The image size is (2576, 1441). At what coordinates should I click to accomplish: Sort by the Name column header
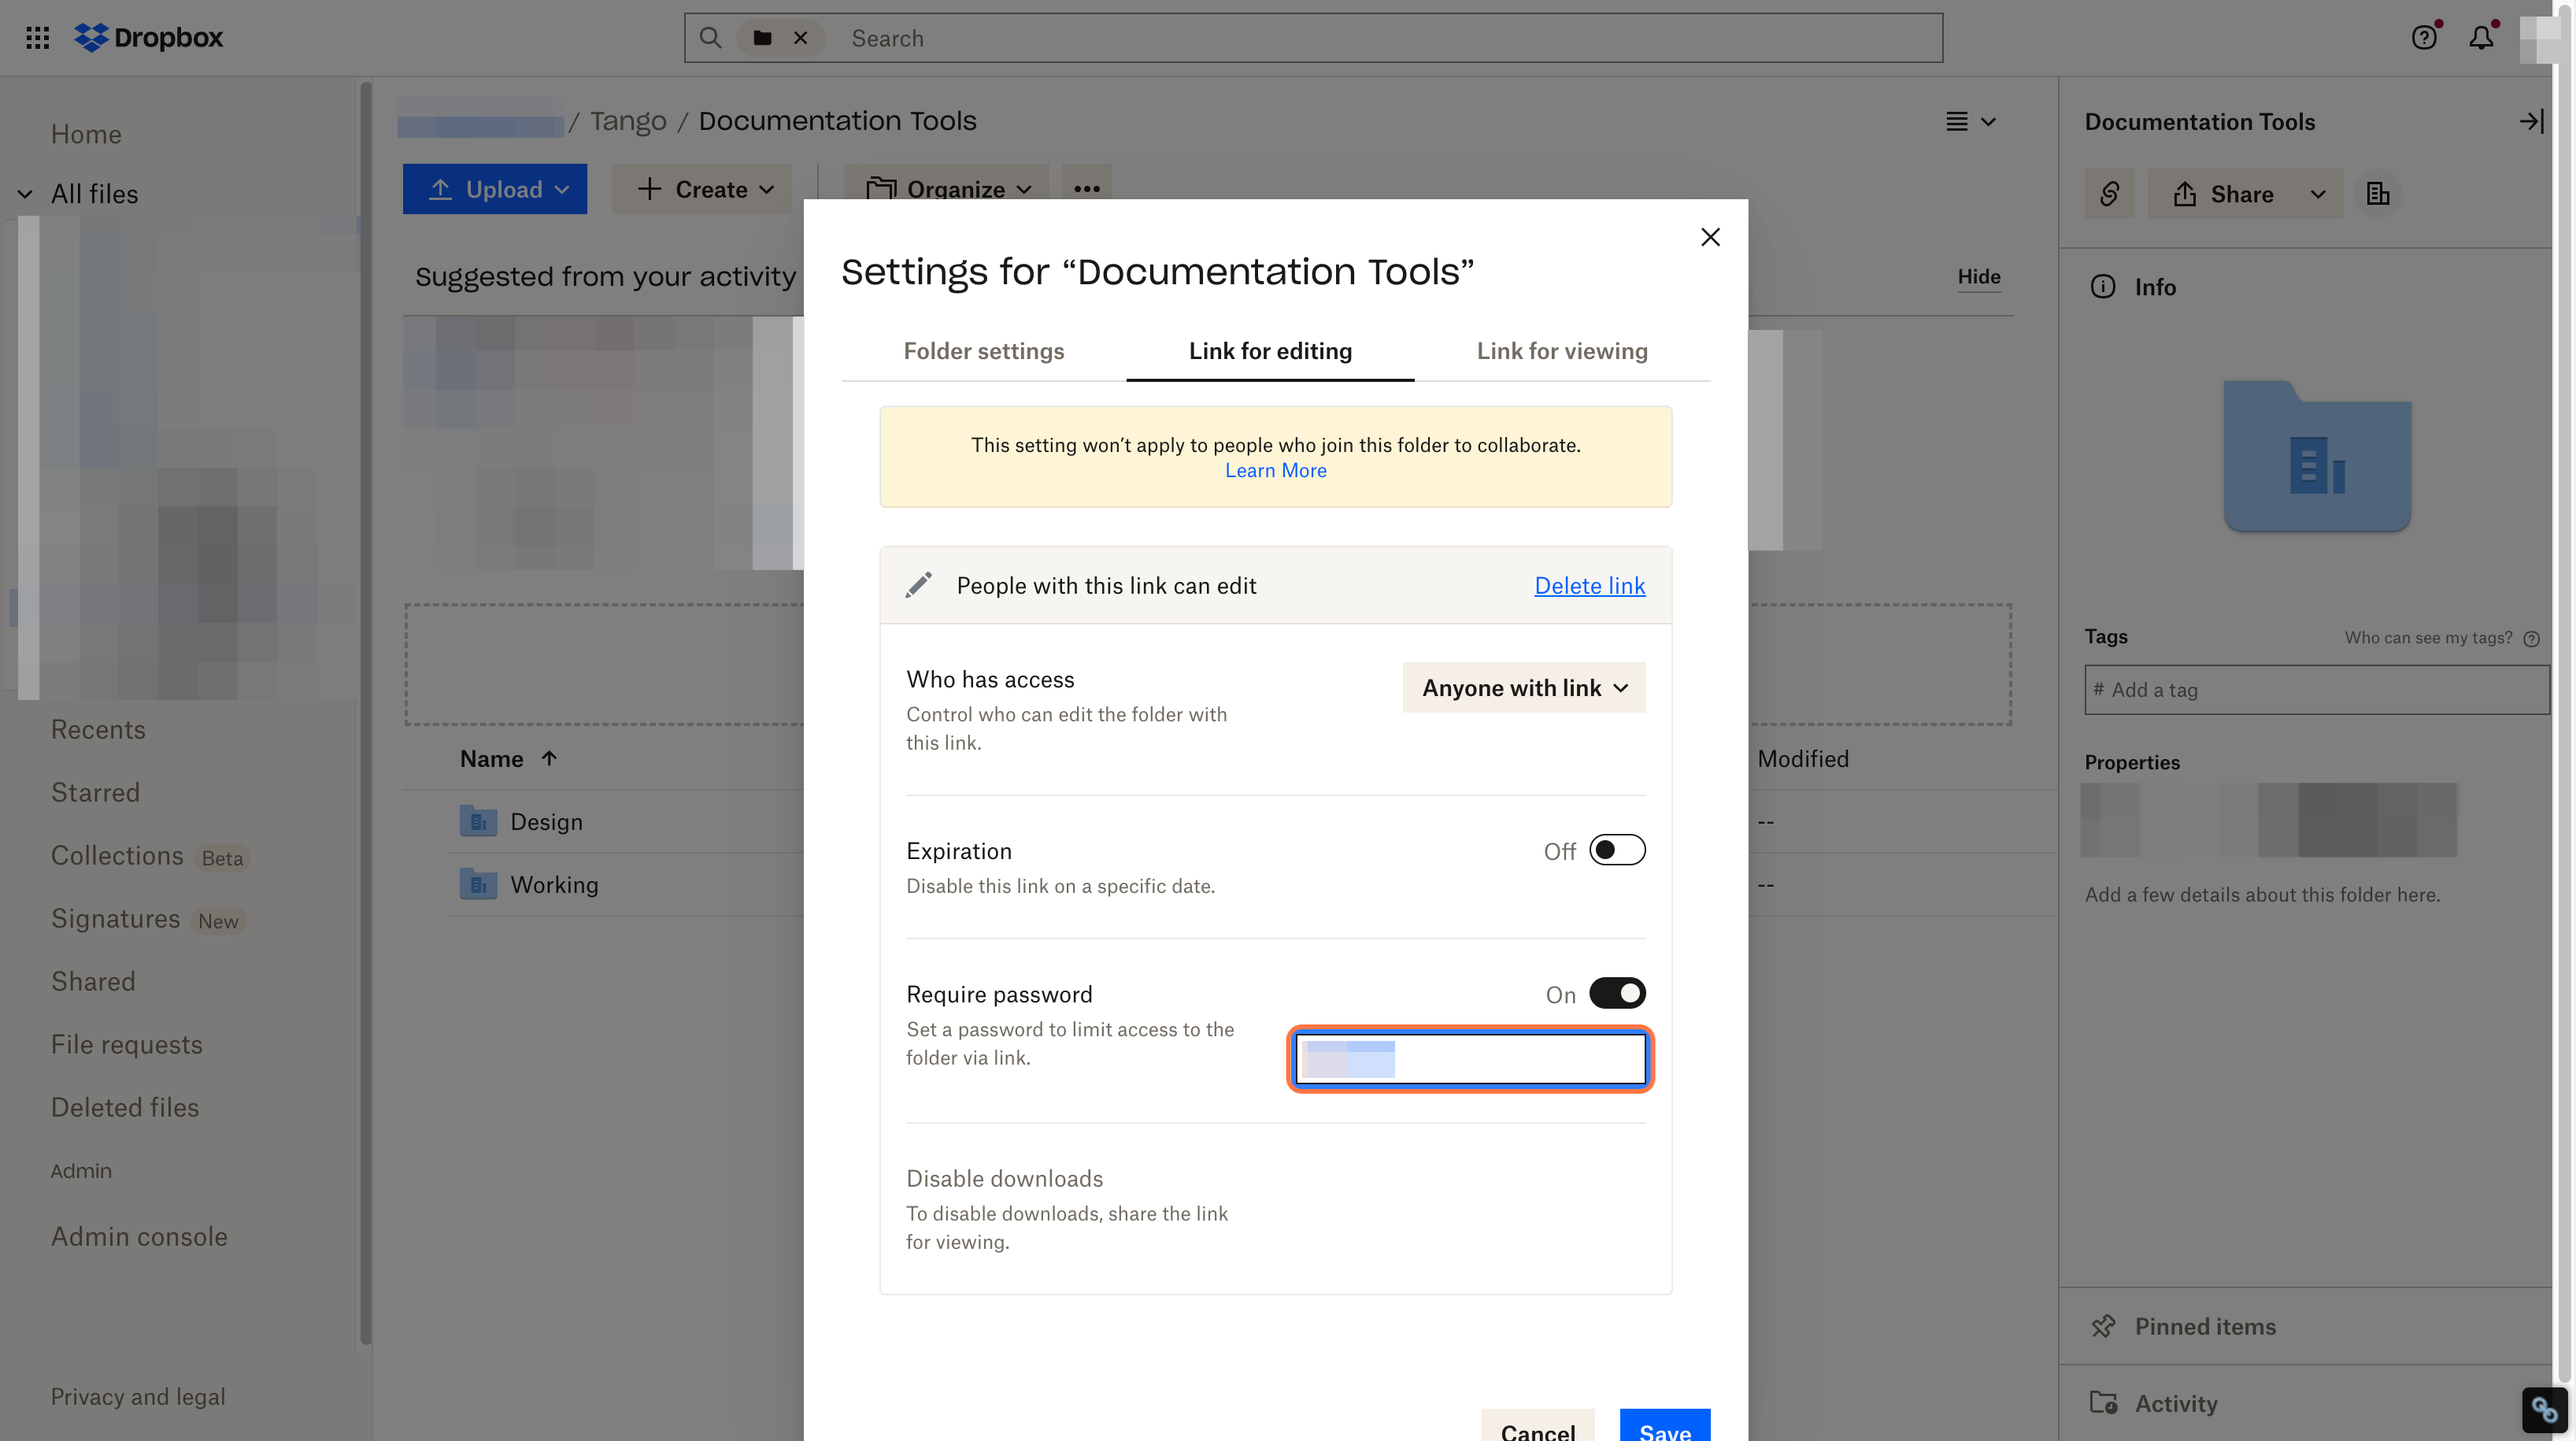508,759
